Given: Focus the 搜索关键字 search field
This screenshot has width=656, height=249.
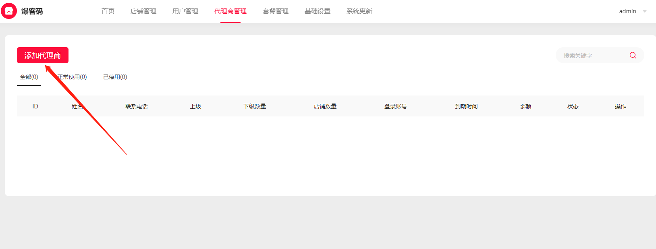Looking at the screenshot, I should coord(592,56).
